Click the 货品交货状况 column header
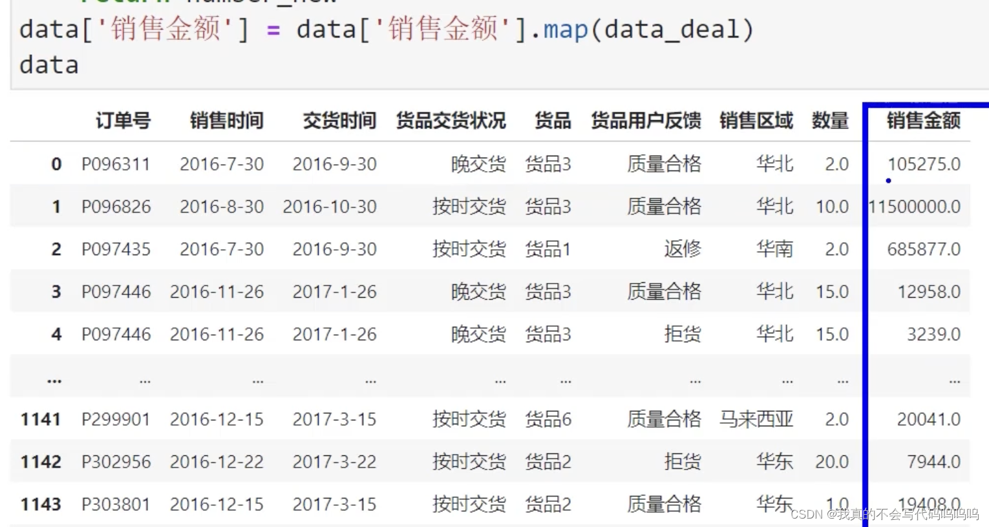 pos(451,121)
